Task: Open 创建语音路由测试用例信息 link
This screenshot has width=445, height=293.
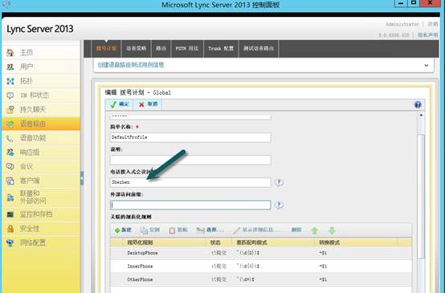Action: tap(131, 65)
